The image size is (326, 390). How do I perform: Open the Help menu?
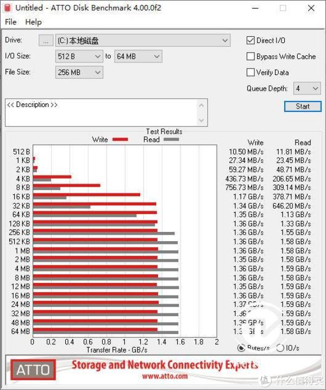tap(33, 22)
